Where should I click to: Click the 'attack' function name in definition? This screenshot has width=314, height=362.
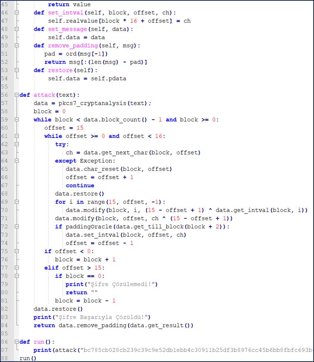point(44,95)
